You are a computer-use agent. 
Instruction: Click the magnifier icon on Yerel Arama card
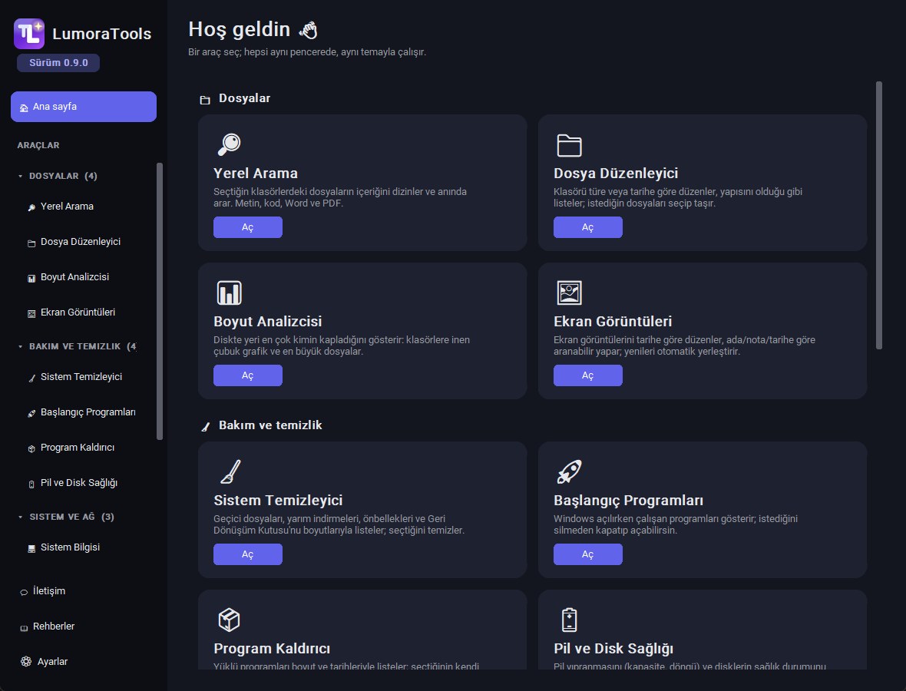point(229,144)
